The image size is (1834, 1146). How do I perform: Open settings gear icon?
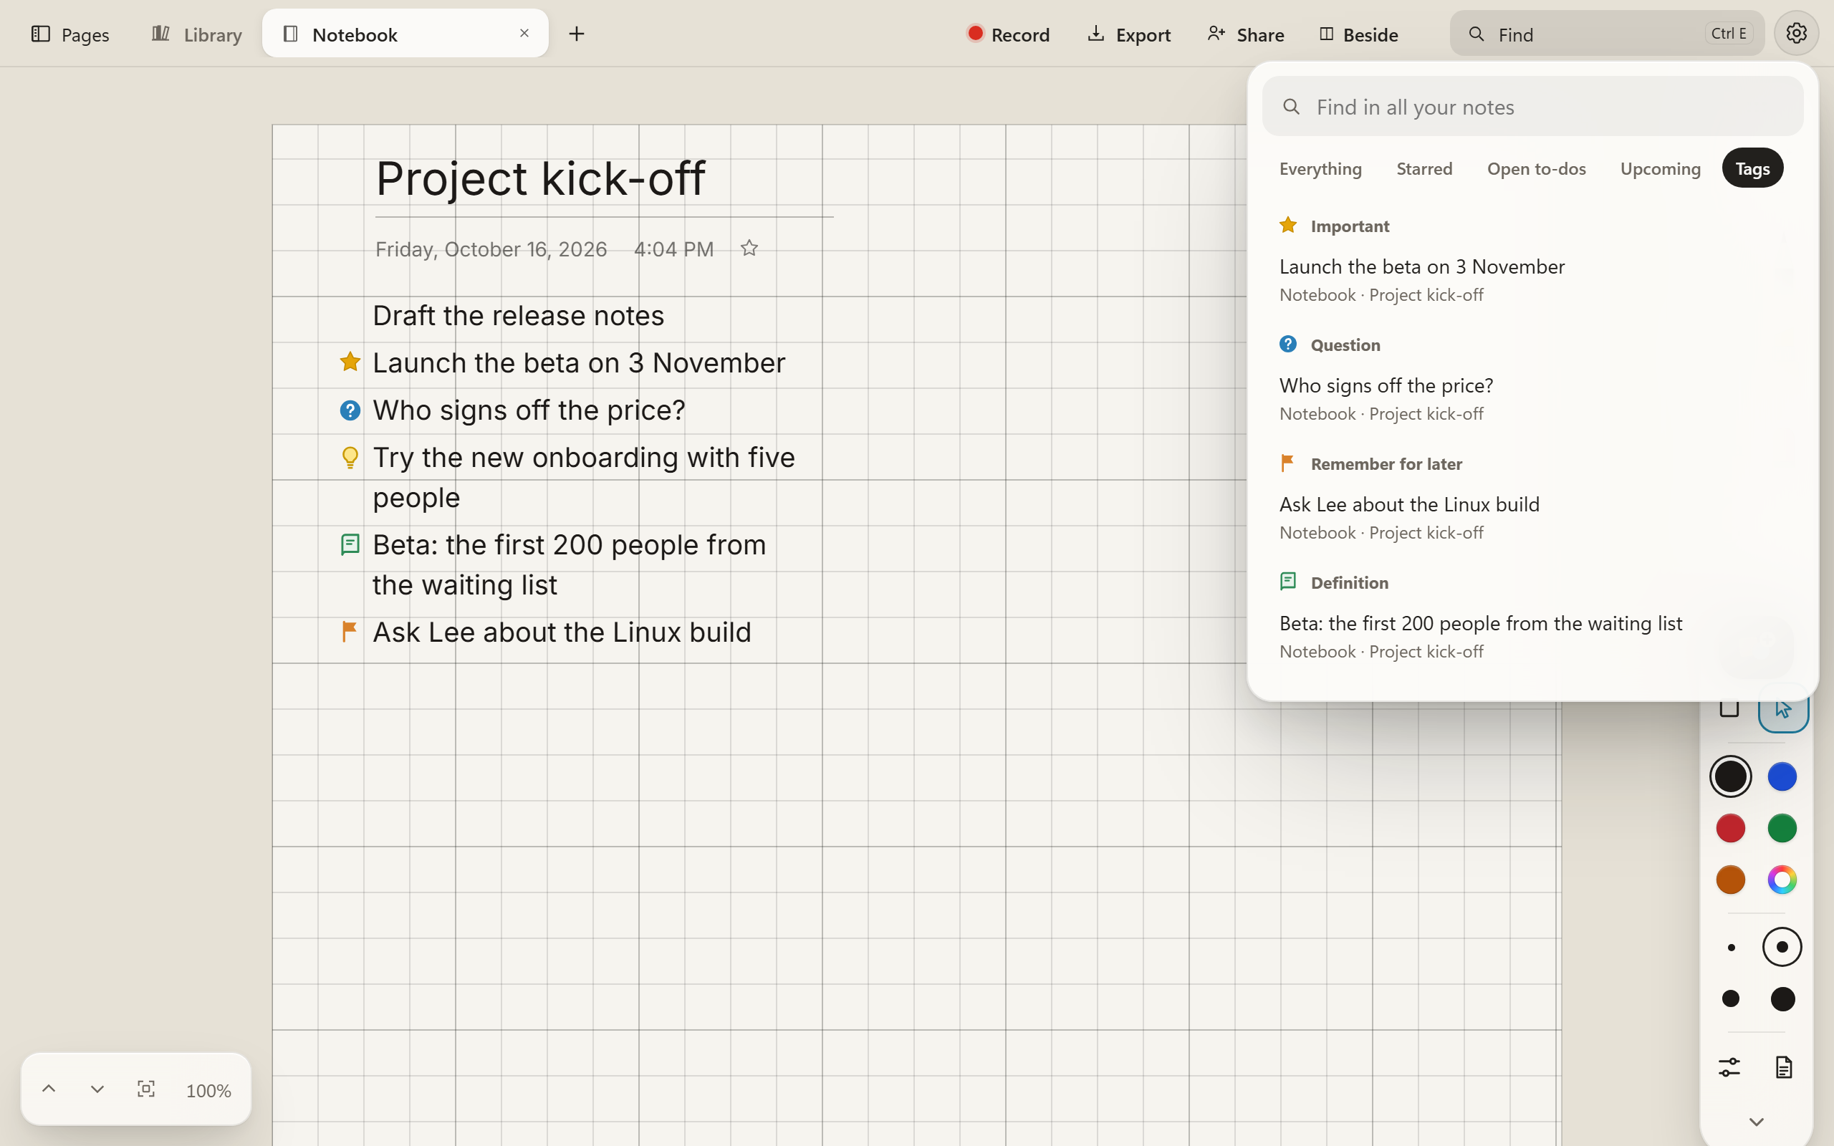[x=1796, y=34]
